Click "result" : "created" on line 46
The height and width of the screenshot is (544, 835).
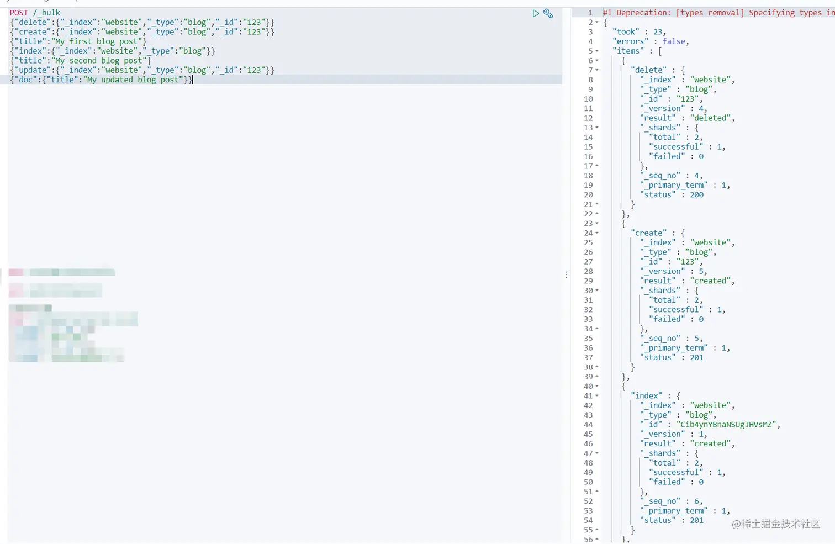point(688,444)
